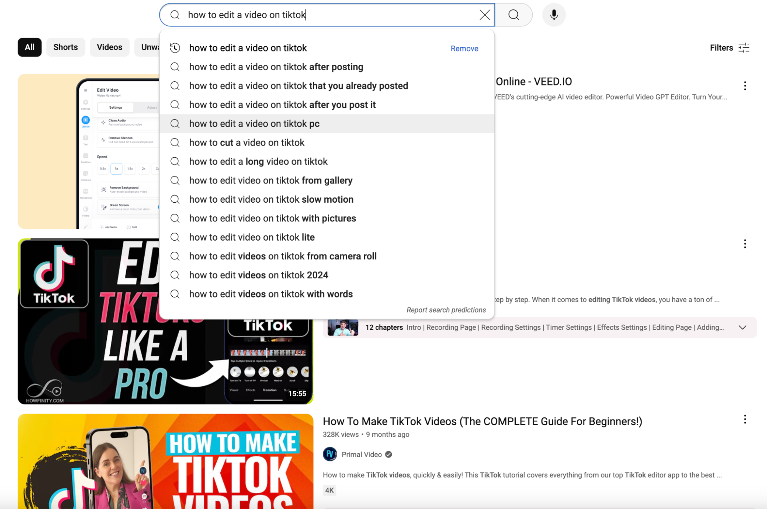Image resolution: width=767 pixels, height=509 pixels.
Task: Open the Primal Video channel name
Action: (x=361, y=454)
